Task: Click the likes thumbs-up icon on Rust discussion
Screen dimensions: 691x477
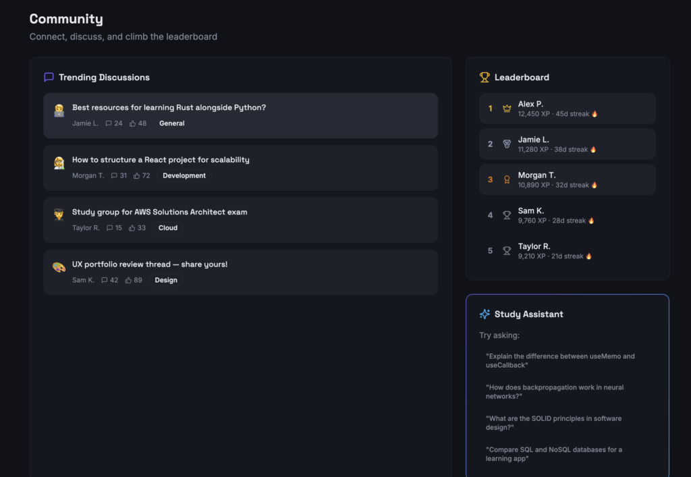Action: 133,123
